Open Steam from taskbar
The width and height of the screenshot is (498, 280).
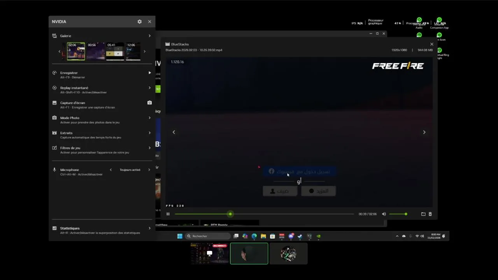coord(300,236)
